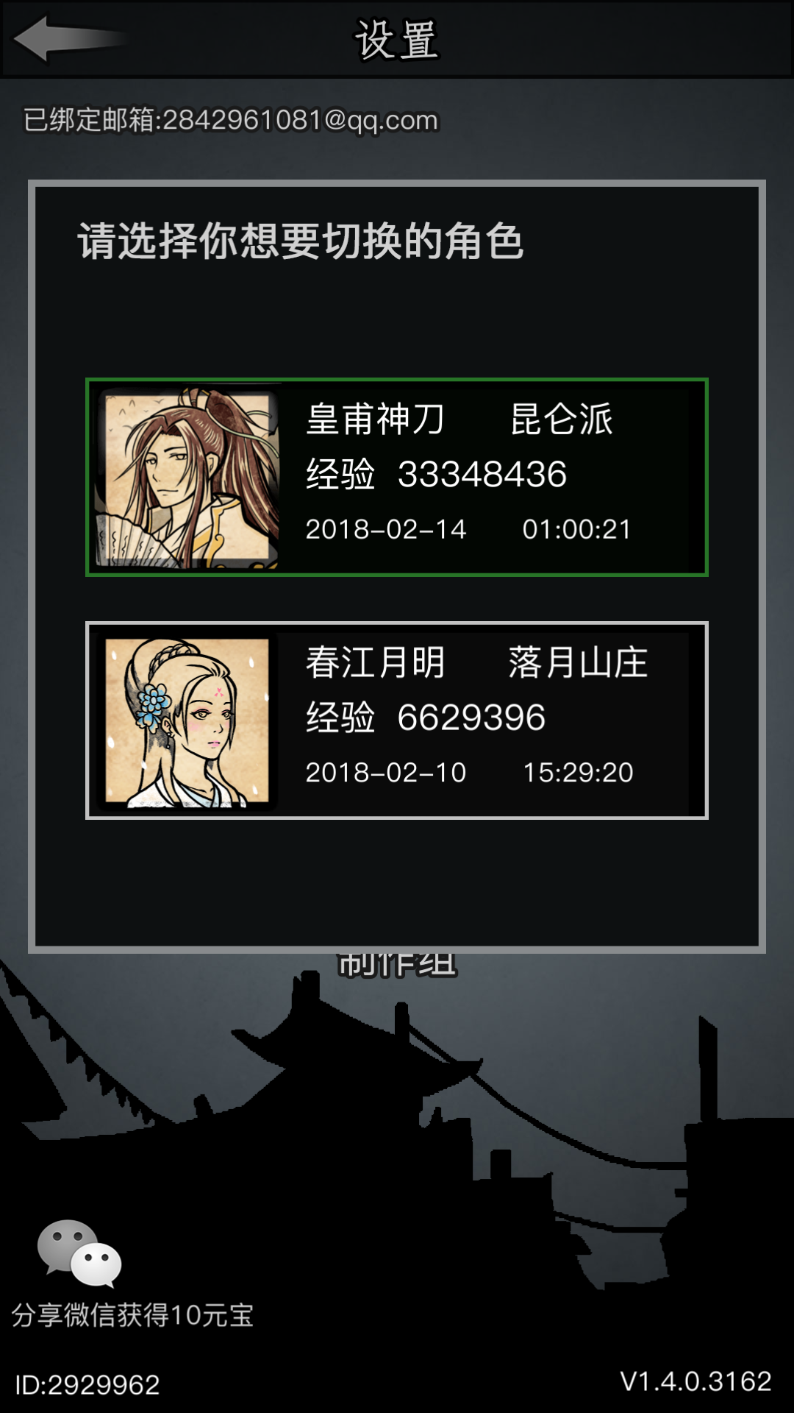Tap the version number V1.4.0.3162
Image resolution: width=794 pixels, height=1413 pixels.
click(x=695, y=1381)
